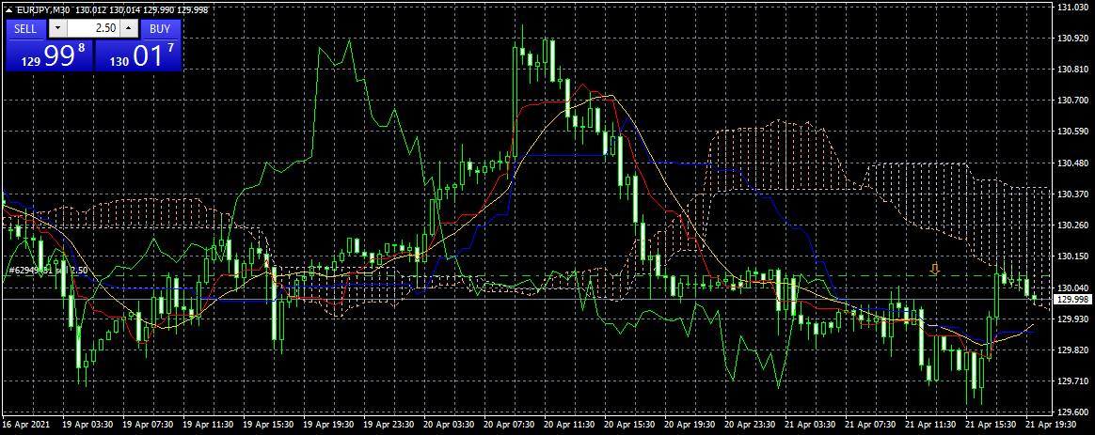Click the 130.810 price axis label
Image resolution: width=1095 pixels, height=435 pixels.
click(x=1071, y=70)
